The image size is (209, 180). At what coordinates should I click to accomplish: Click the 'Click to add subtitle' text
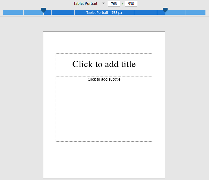coord(104,79)
